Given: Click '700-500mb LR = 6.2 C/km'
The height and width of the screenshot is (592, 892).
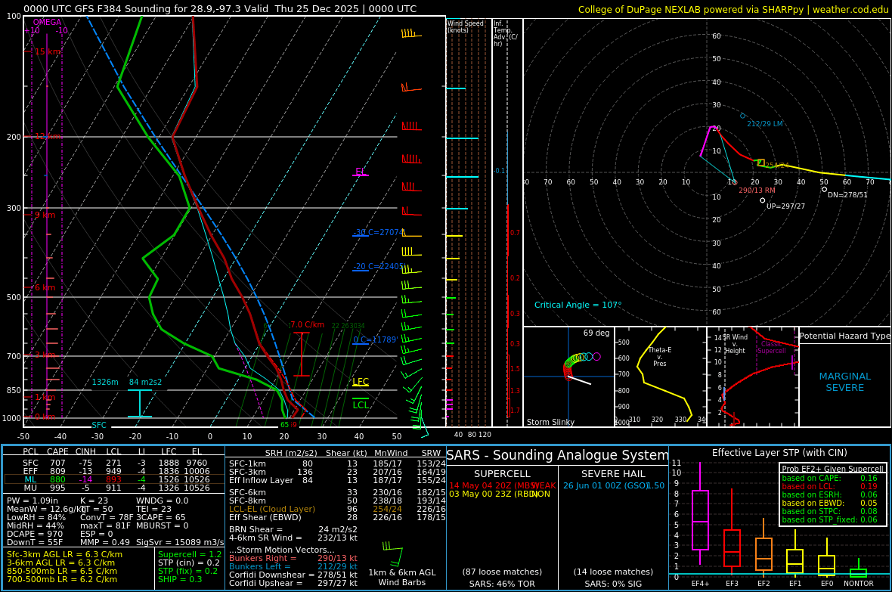Looking at the screenshot, I should click(62, 579).
